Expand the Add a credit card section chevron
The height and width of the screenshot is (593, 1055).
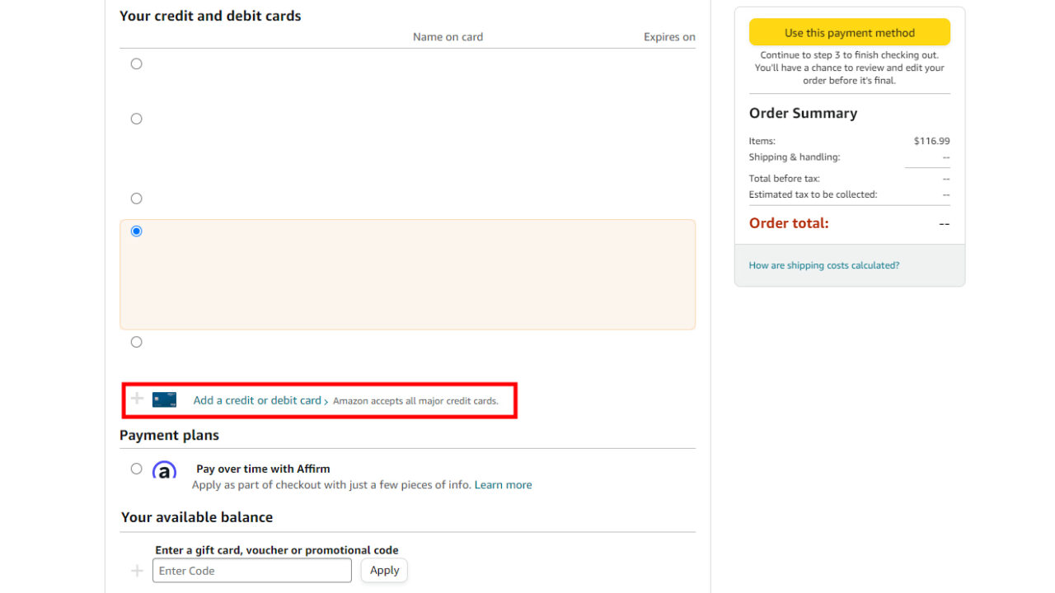coord(326,400)
